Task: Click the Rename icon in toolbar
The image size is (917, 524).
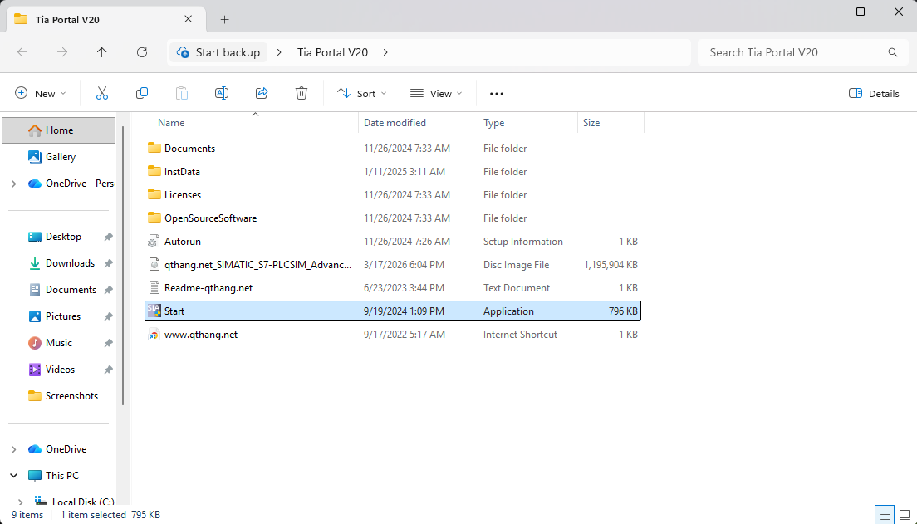Action: 222,94
